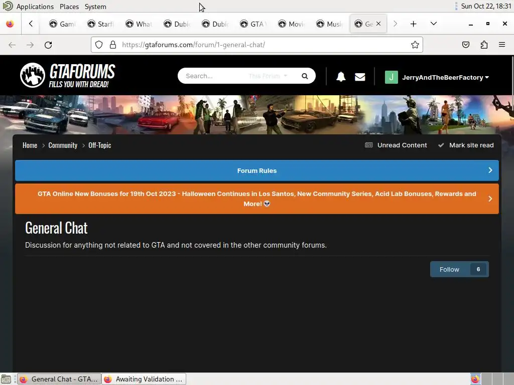This screenshot has height=385, width=514.
Task: Open the System menu
Action: coord(95,7)
